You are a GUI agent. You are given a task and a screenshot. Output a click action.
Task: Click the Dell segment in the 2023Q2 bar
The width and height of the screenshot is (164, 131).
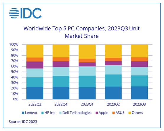click(113, 70)
